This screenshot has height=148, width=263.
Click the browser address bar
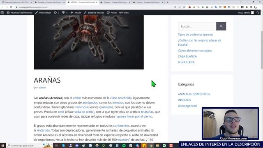(x=94, y=7)
